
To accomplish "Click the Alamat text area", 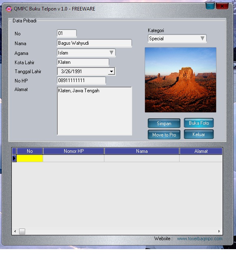I will pyautogui.click(x=95, y=111).
